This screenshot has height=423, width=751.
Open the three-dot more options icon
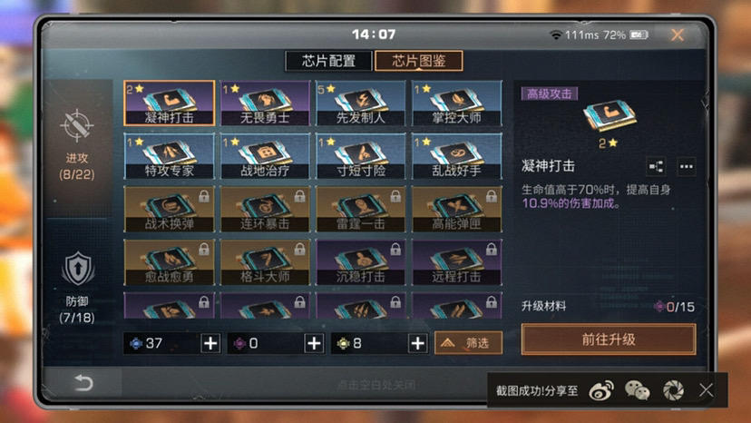(x=687, y=166)
